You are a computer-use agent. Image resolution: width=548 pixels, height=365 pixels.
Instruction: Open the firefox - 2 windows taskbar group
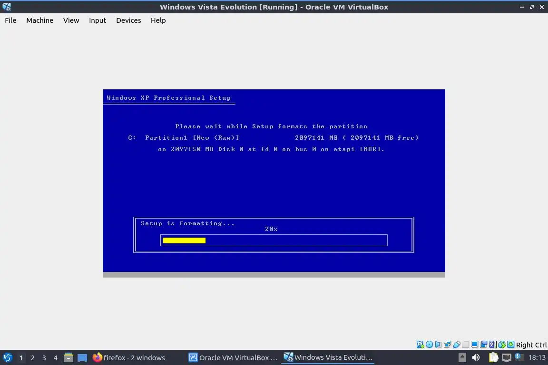tap(129, 358)
